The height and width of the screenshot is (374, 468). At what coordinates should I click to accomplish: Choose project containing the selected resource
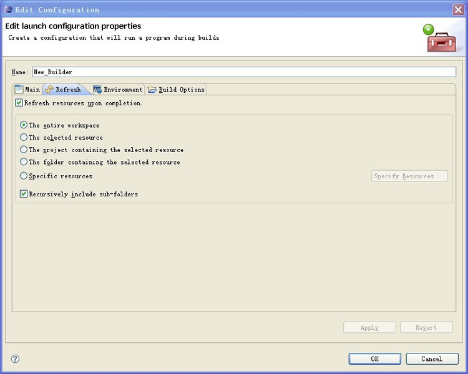(23, 150)
